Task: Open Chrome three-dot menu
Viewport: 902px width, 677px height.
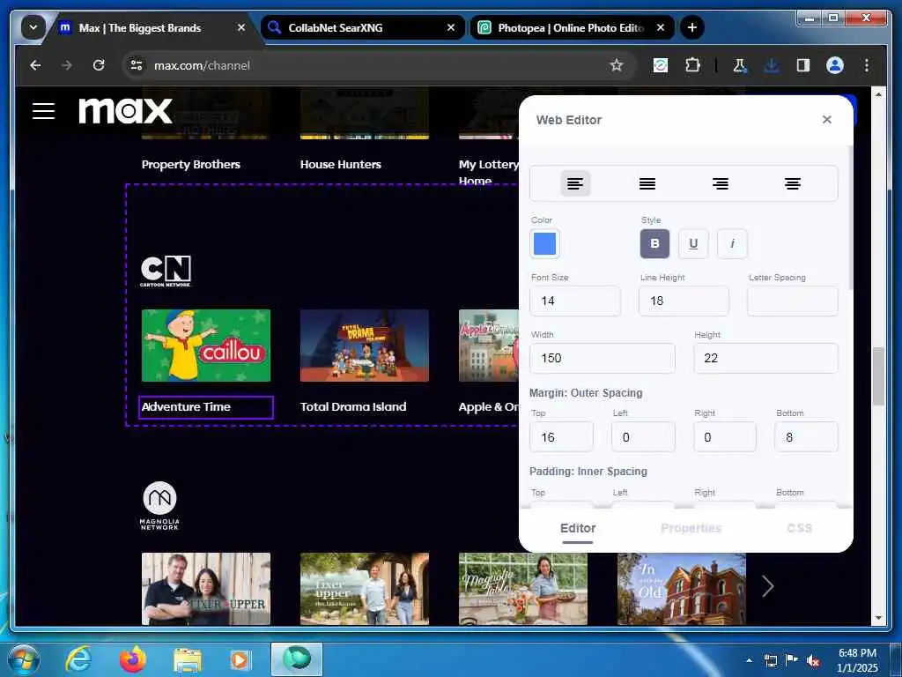Action: [867, 65]
